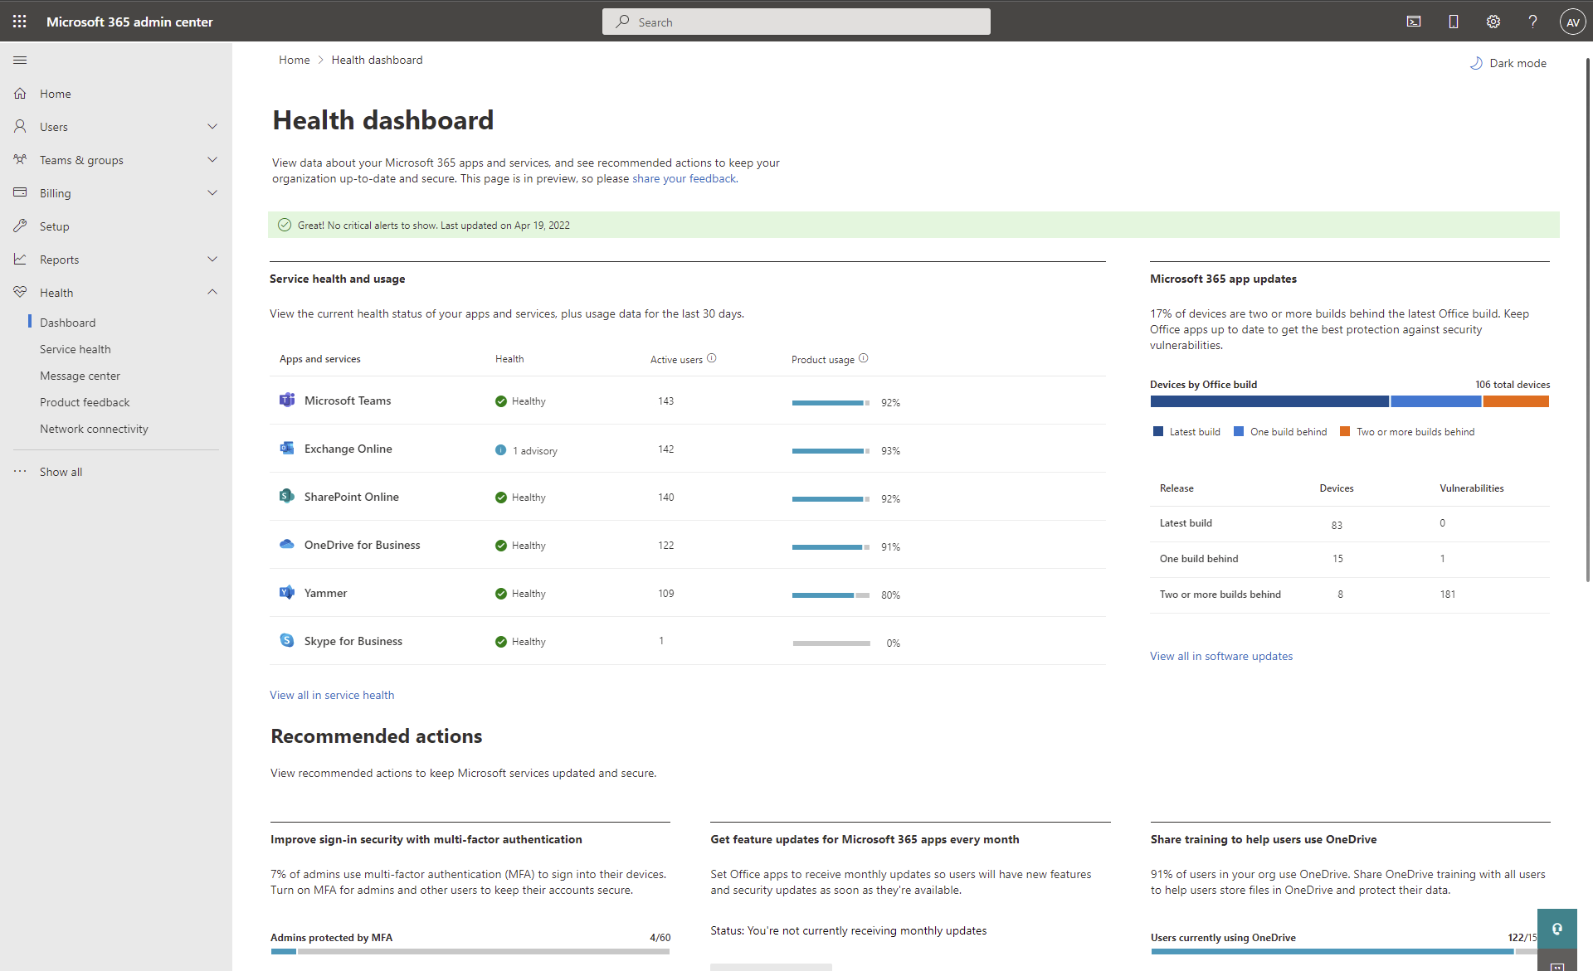Click the Yammer app icon
The image size is (1593, 971).
287,592
